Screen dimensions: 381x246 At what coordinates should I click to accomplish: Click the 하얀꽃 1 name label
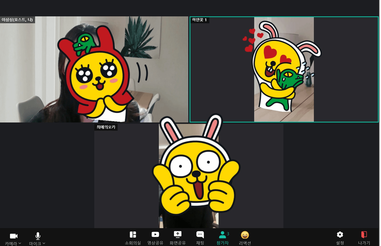200,20
